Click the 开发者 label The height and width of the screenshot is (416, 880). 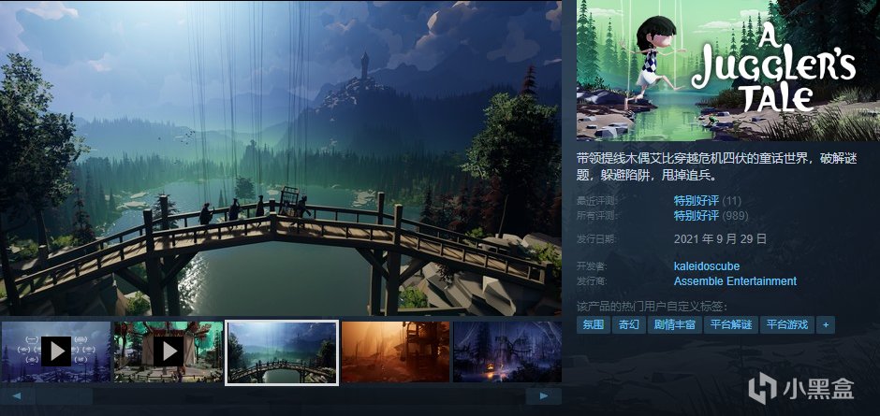(x=592, y=266)
